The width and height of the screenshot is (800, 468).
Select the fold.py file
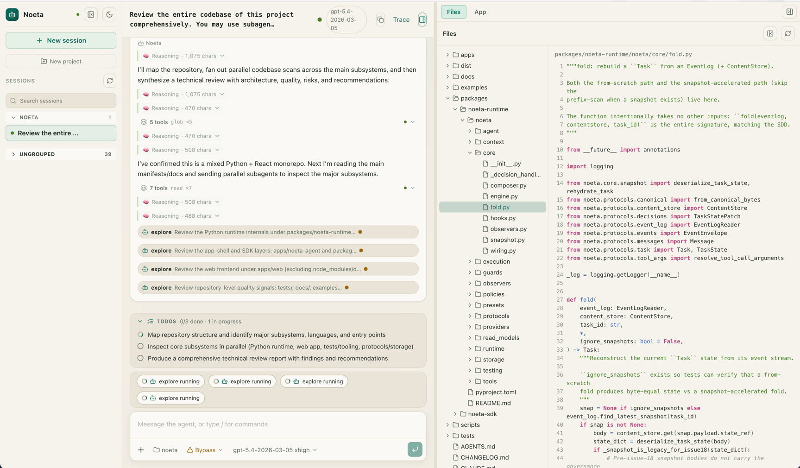click(x=492, y=207)
